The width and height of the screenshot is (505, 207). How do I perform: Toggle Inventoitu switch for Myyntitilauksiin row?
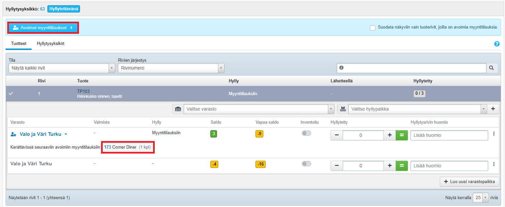click(306, 133)
